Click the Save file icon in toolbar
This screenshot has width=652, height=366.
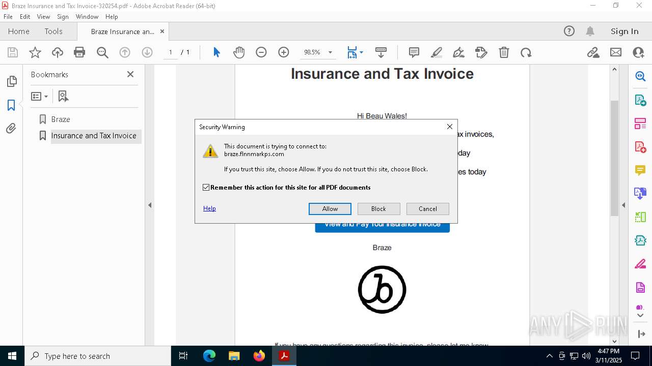[13, 52]
